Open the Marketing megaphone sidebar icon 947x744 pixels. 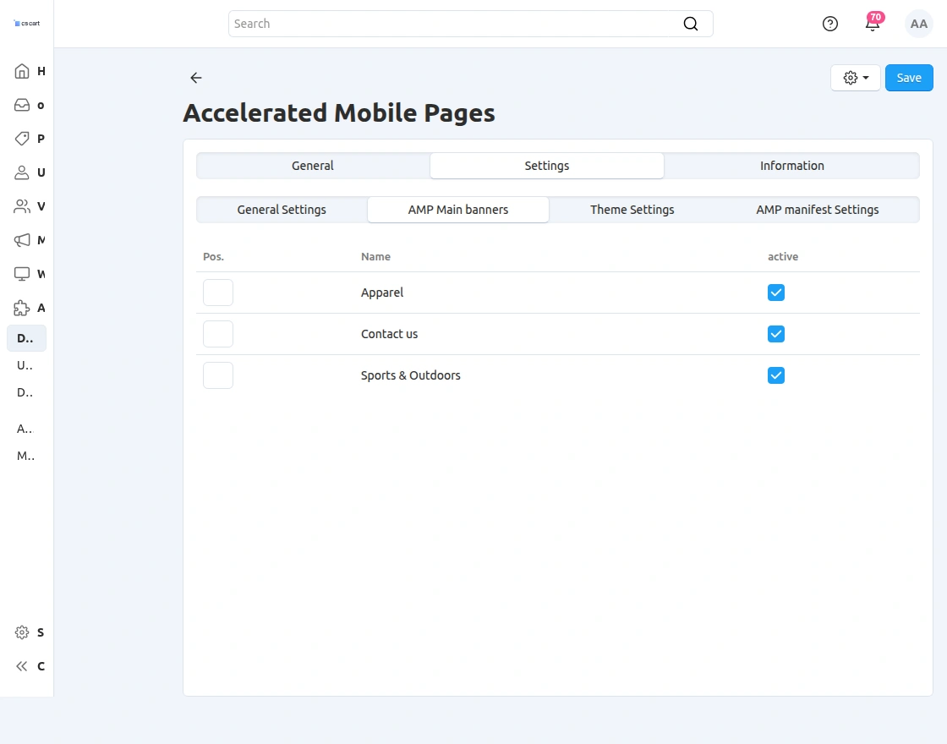tap(22, 240)
